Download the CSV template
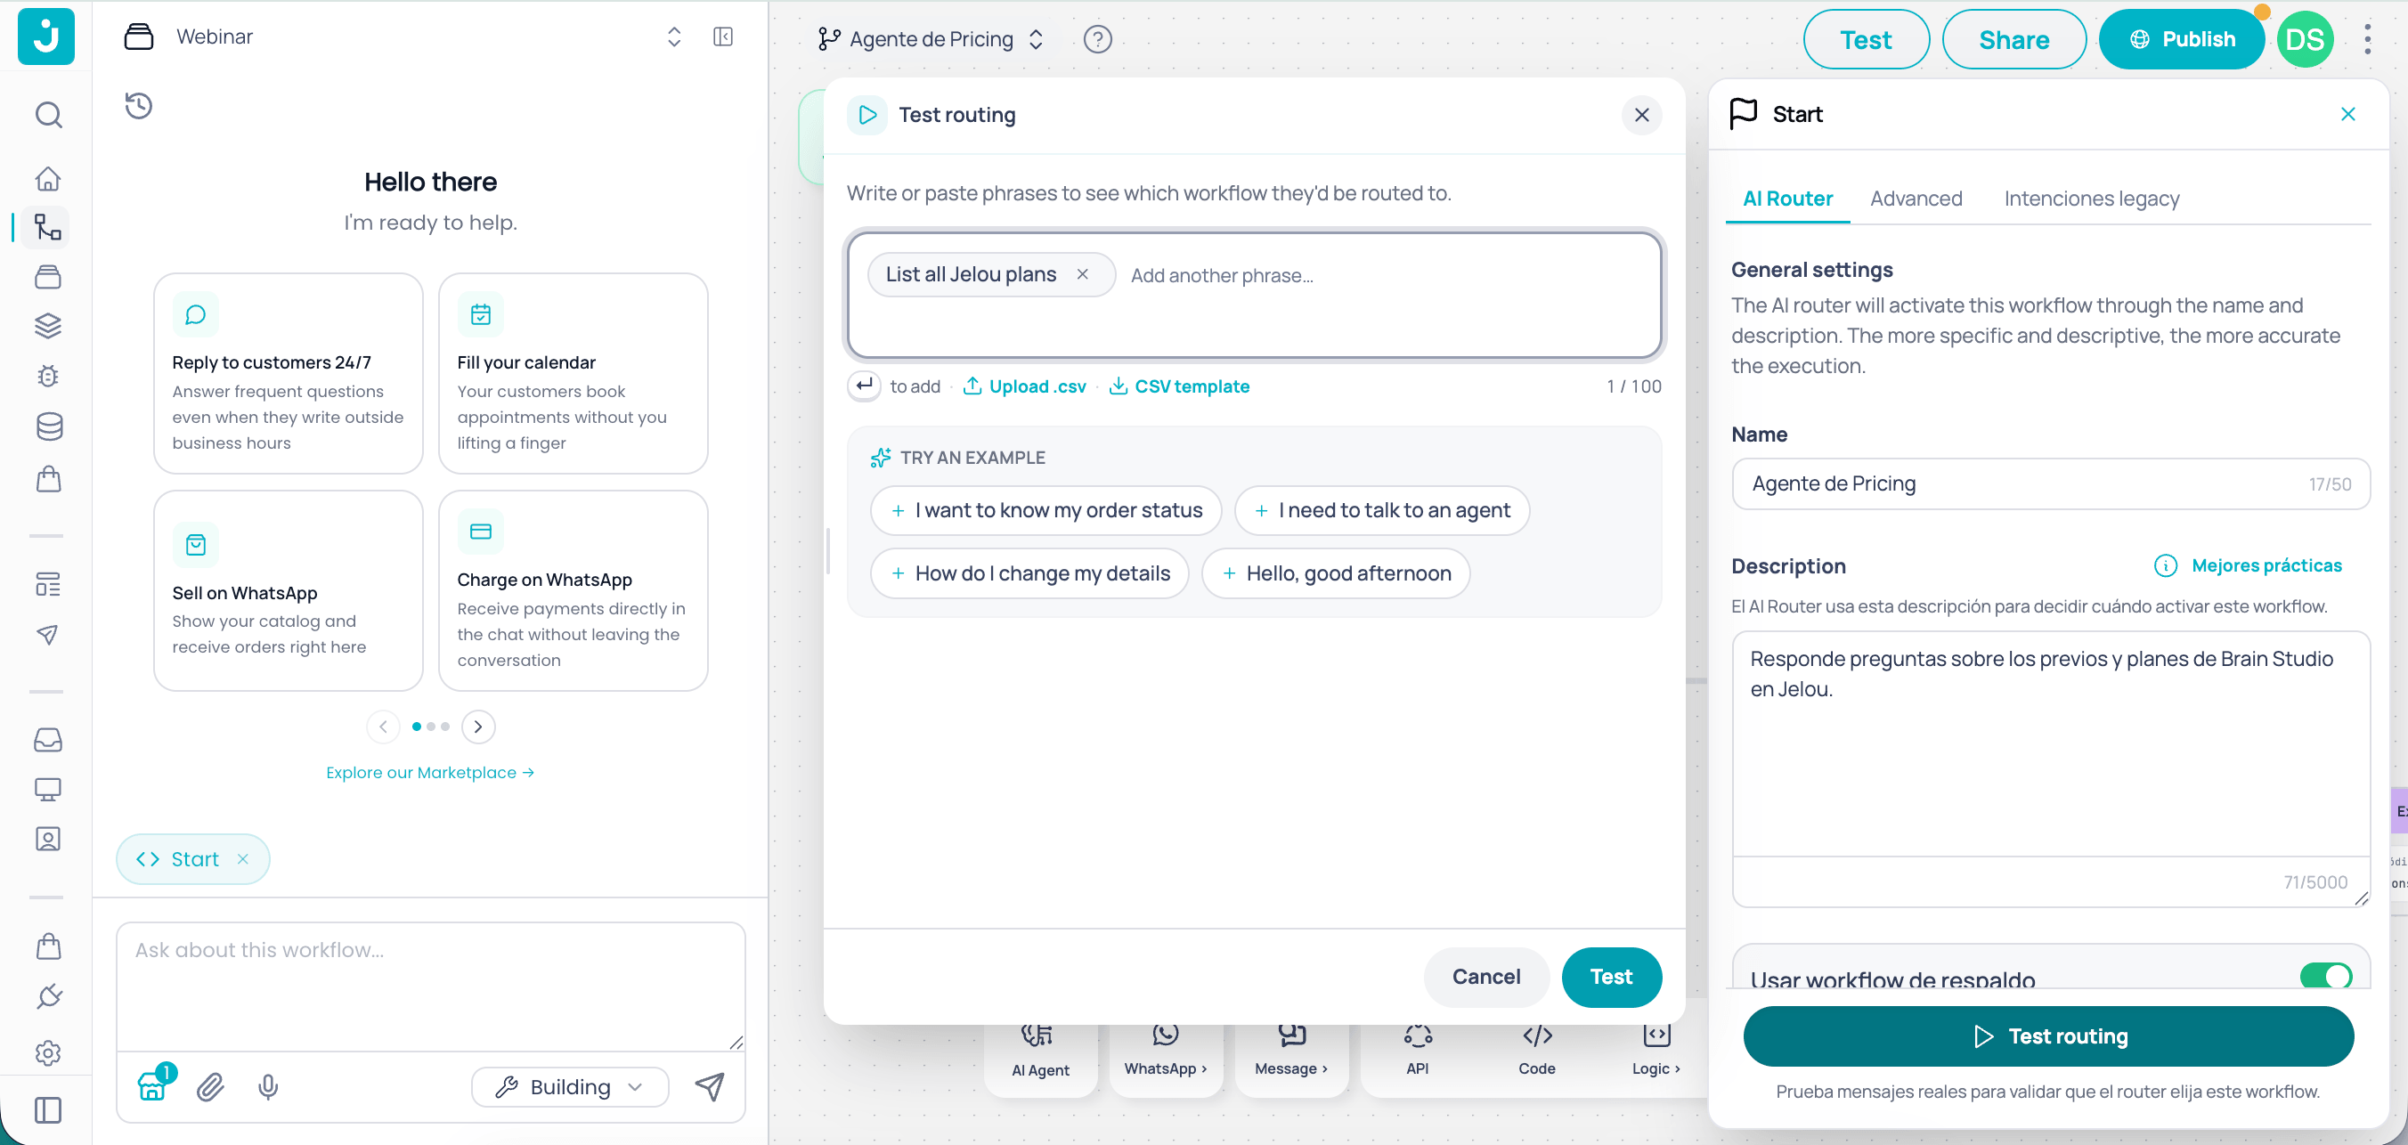The width and height of the screenshot is (2408, 1145). click(x=1180, y=386)
